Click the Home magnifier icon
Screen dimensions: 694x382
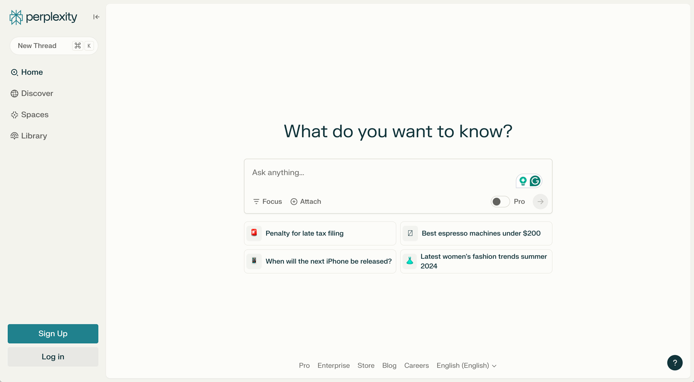14,72
